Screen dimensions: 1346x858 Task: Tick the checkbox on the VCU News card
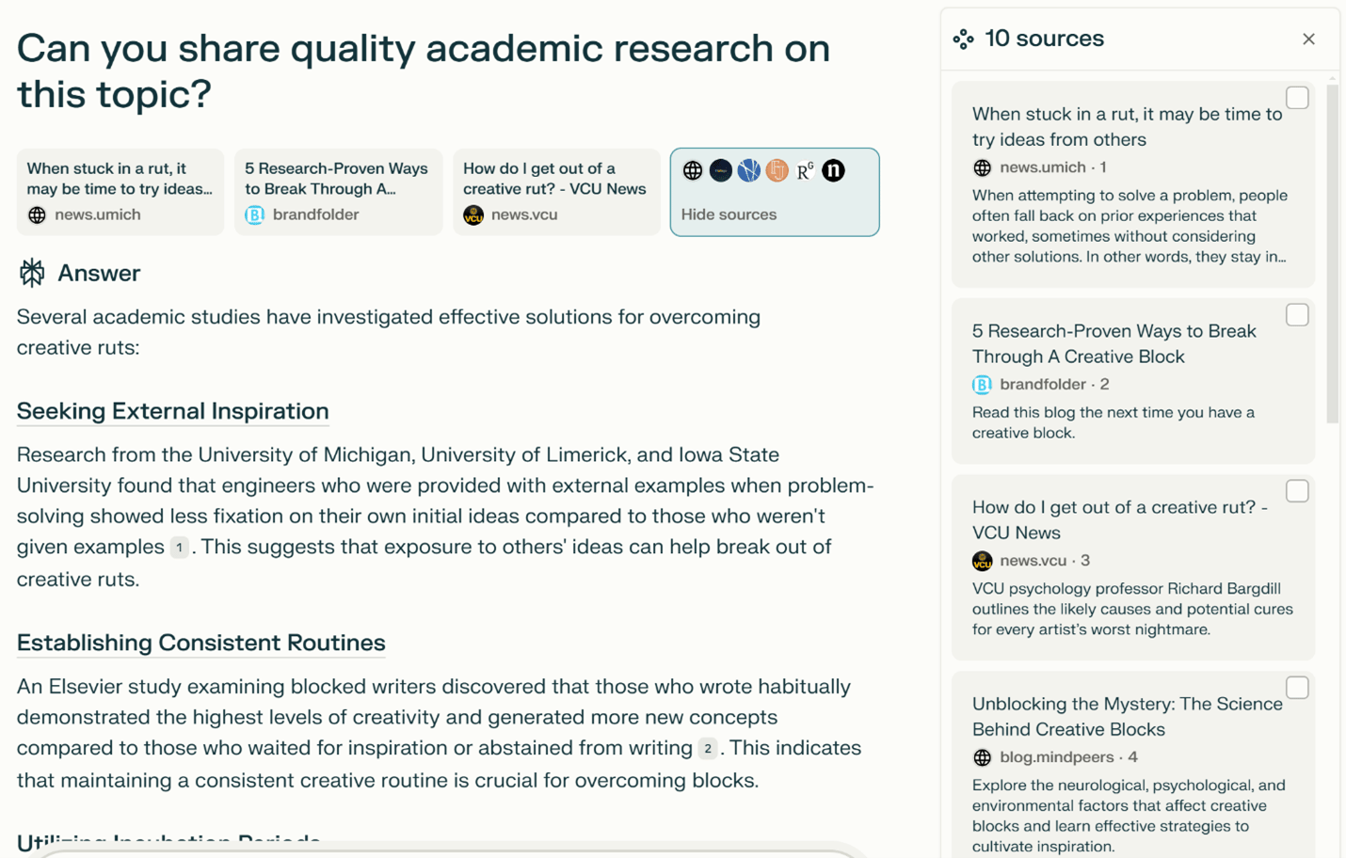pos(1297,490)
